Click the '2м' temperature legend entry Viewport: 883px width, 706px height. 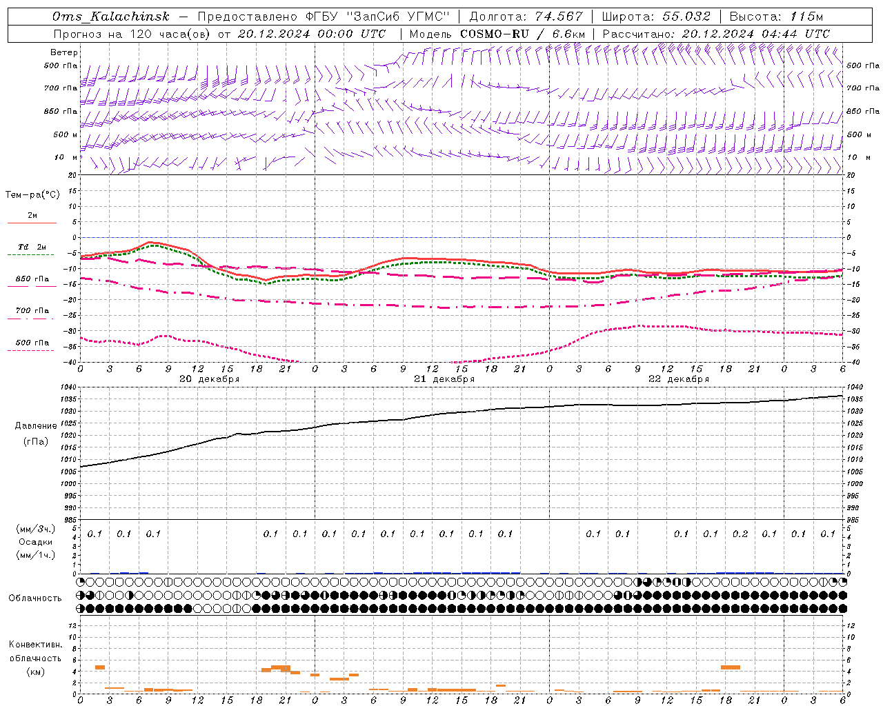click(32, 215)
